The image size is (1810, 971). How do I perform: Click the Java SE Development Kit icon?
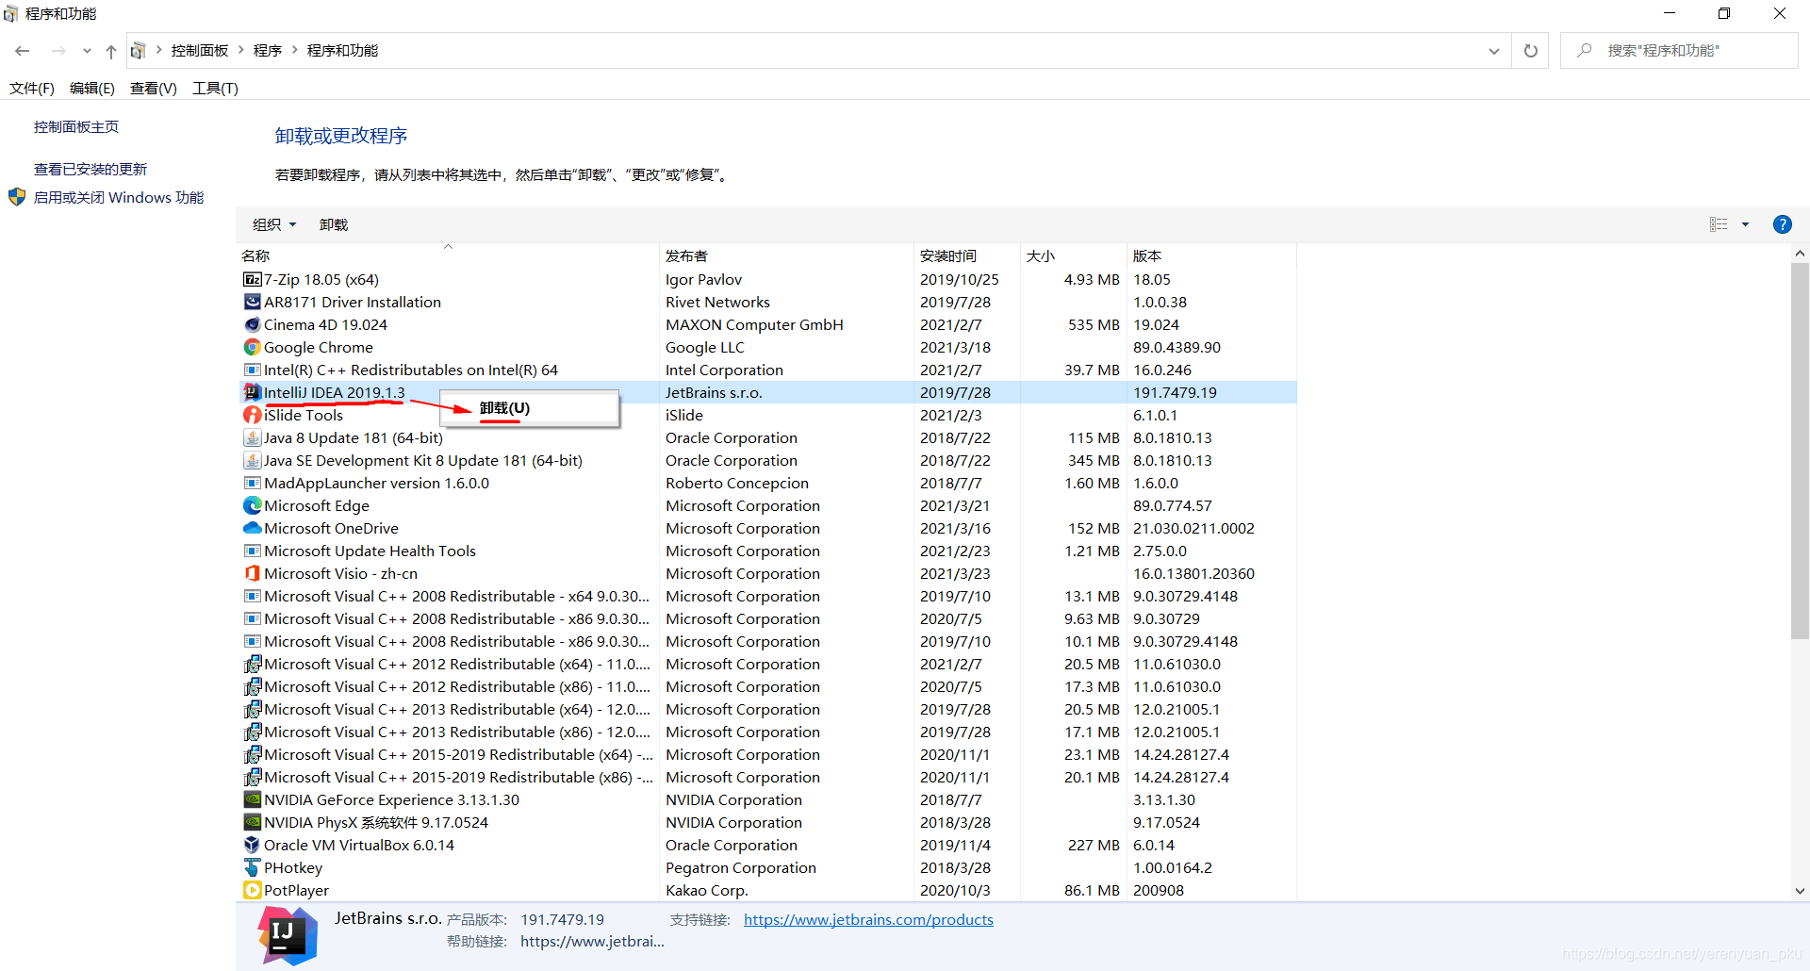pyautogui.click(x=252, y=460)
